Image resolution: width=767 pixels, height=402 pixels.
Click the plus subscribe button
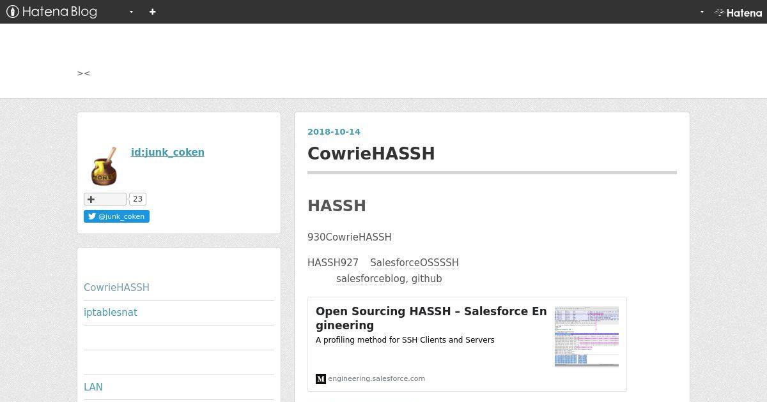pyautogui.click(x=105, y=199)
